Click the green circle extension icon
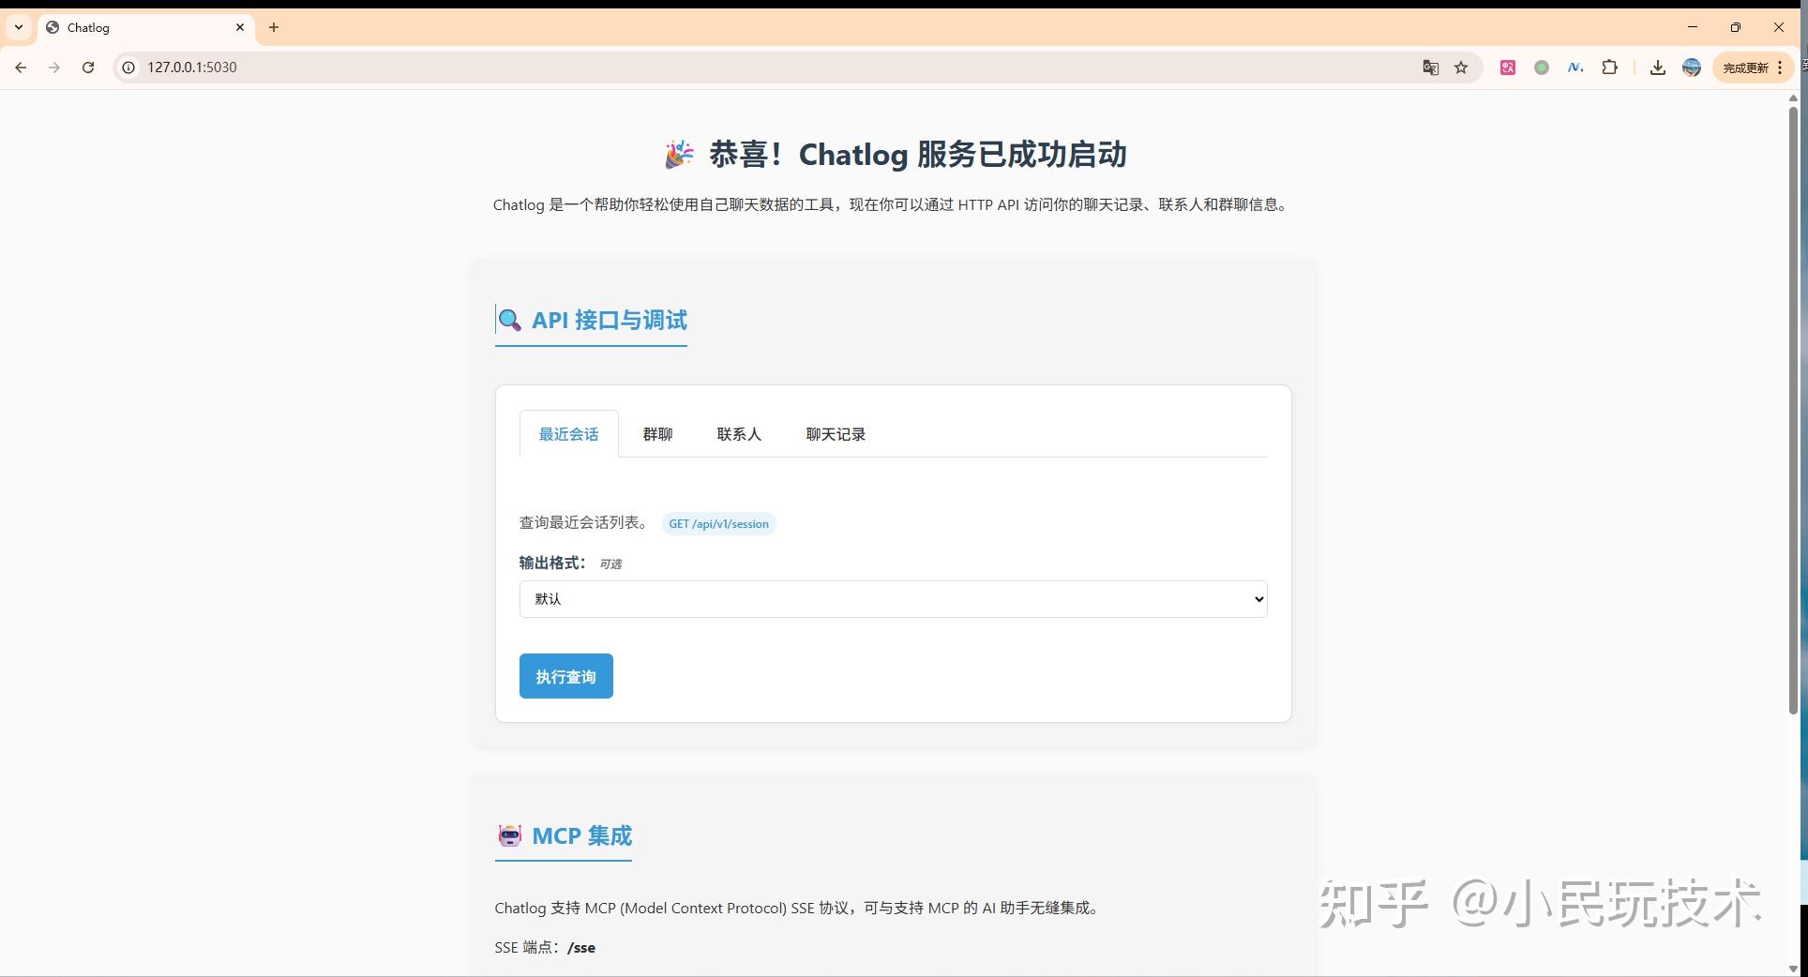The image size is (1808, 977). click(1541, 67)
